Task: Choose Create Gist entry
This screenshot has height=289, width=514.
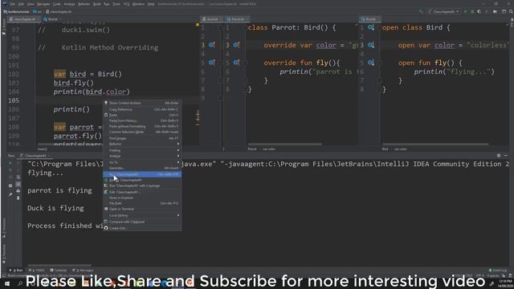Action: point(142,228)
